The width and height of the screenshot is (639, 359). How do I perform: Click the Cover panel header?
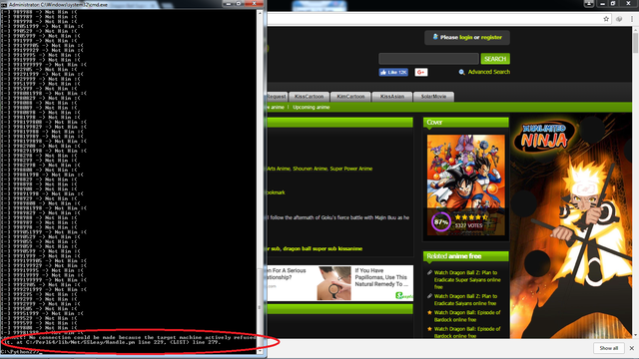(466, 122)
